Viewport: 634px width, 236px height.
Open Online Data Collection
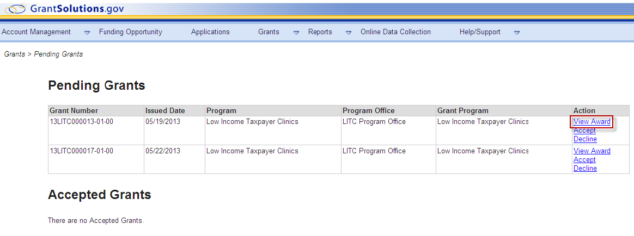click(395, 32)
